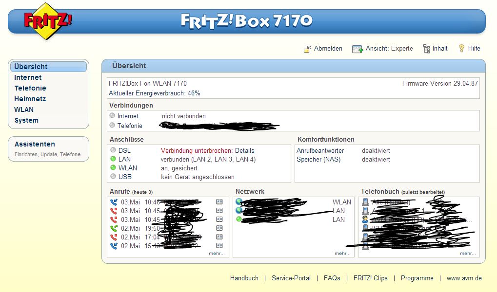Image resolution: width=497 pixels, height=292 pixels.
Task: Click the green LAN status indicator
Action: [x=113, y=159]
